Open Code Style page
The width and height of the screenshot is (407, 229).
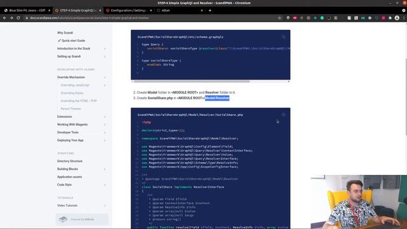(64, 185)
